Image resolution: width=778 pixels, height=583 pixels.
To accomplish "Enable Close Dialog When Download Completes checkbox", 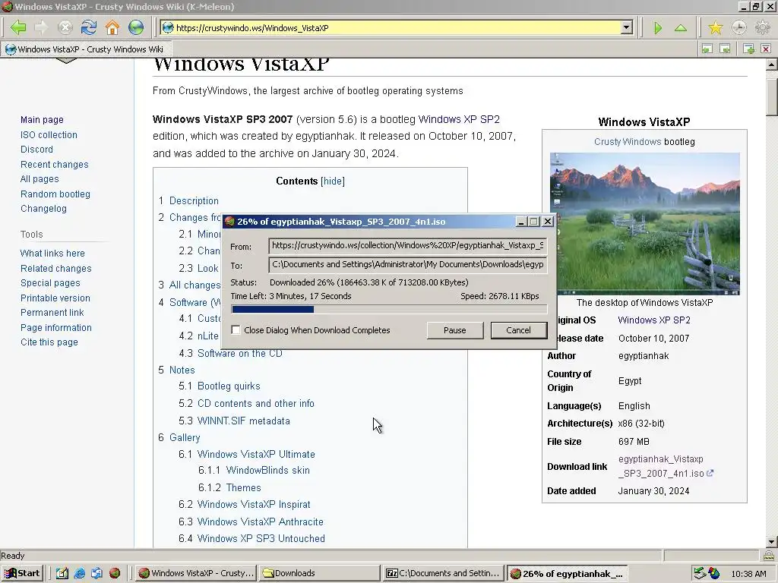I will point(236,330).
